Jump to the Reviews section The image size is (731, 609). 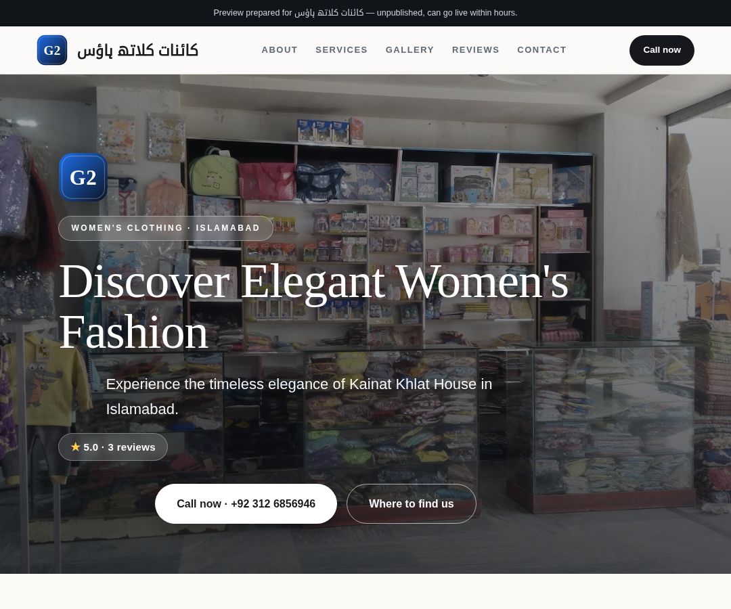(x=476, y=50)
